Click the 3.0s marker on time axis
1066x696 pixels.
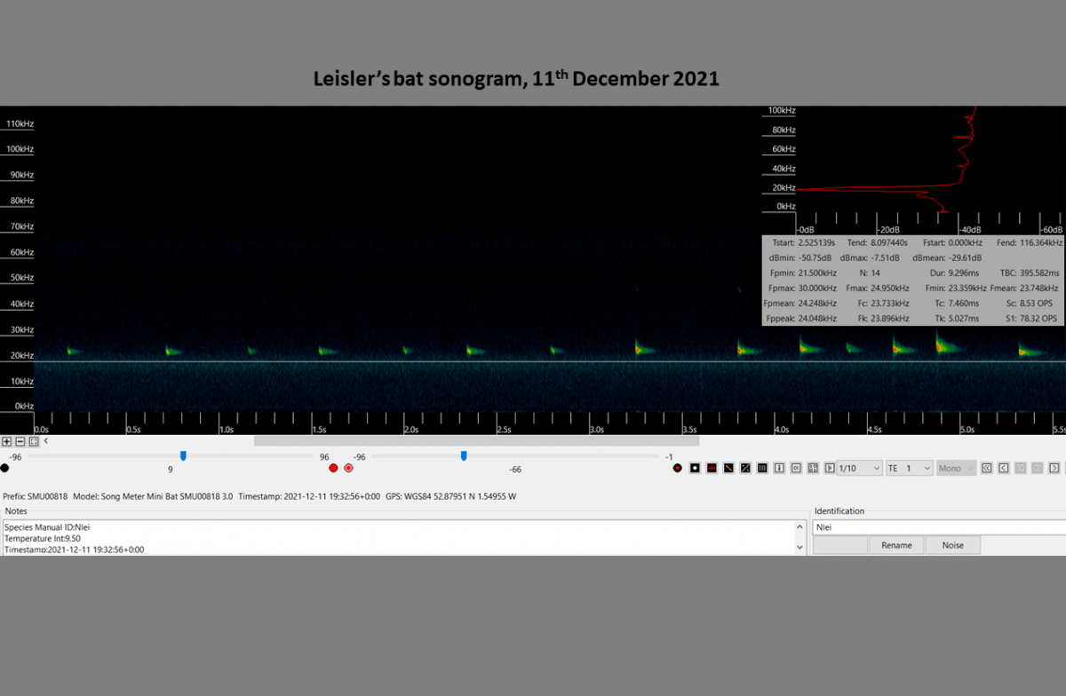coord(596,430)
